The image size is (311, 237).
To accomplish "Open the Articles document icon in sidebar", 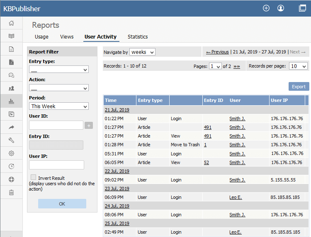I will coord(11,49).
